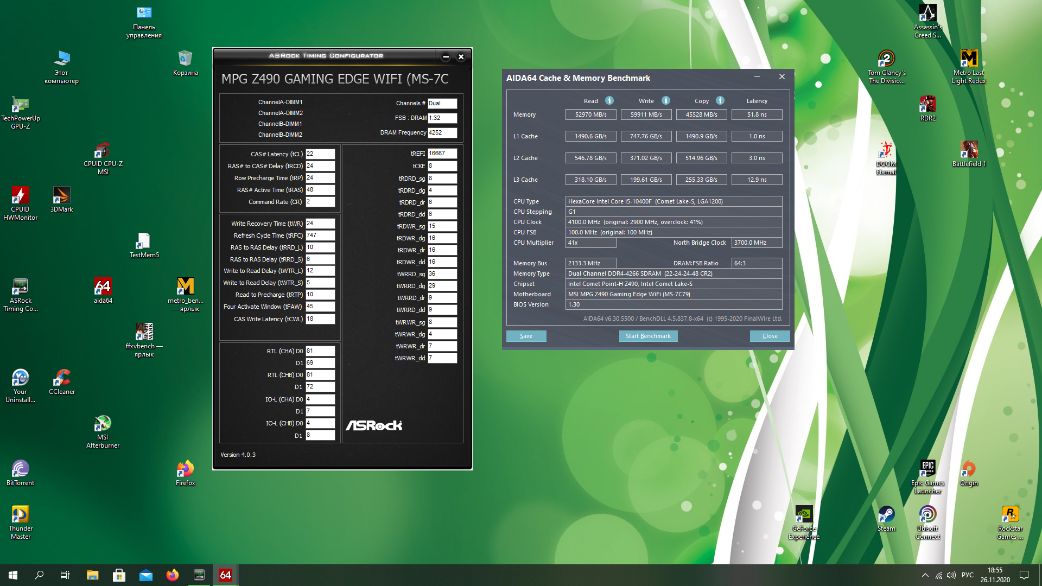Show hidden system tray icons chevron
The height and width of the screenshot is (586, 1042).
tap(925, 575)
